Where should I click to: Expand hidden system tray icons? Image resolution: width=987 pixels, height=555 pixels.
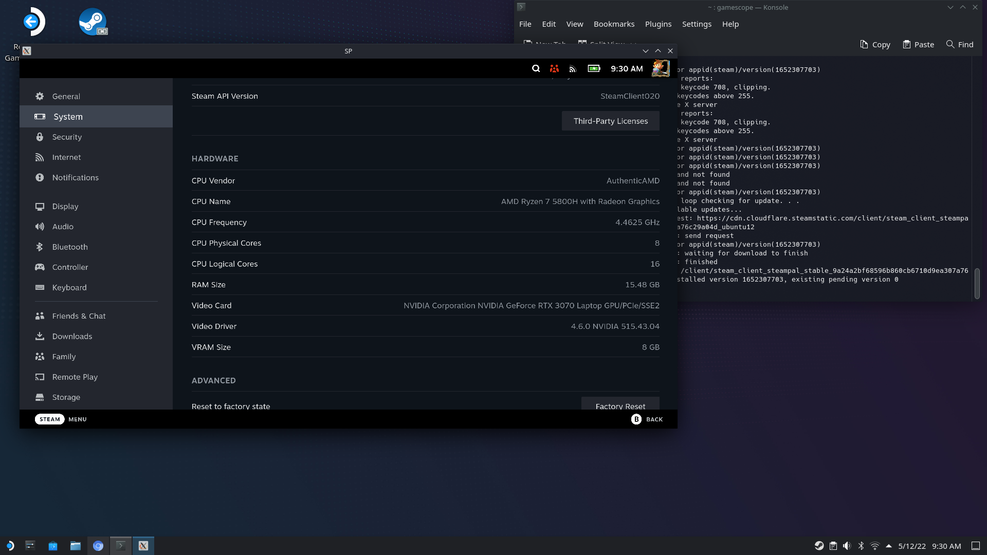(x=888, y=546)
